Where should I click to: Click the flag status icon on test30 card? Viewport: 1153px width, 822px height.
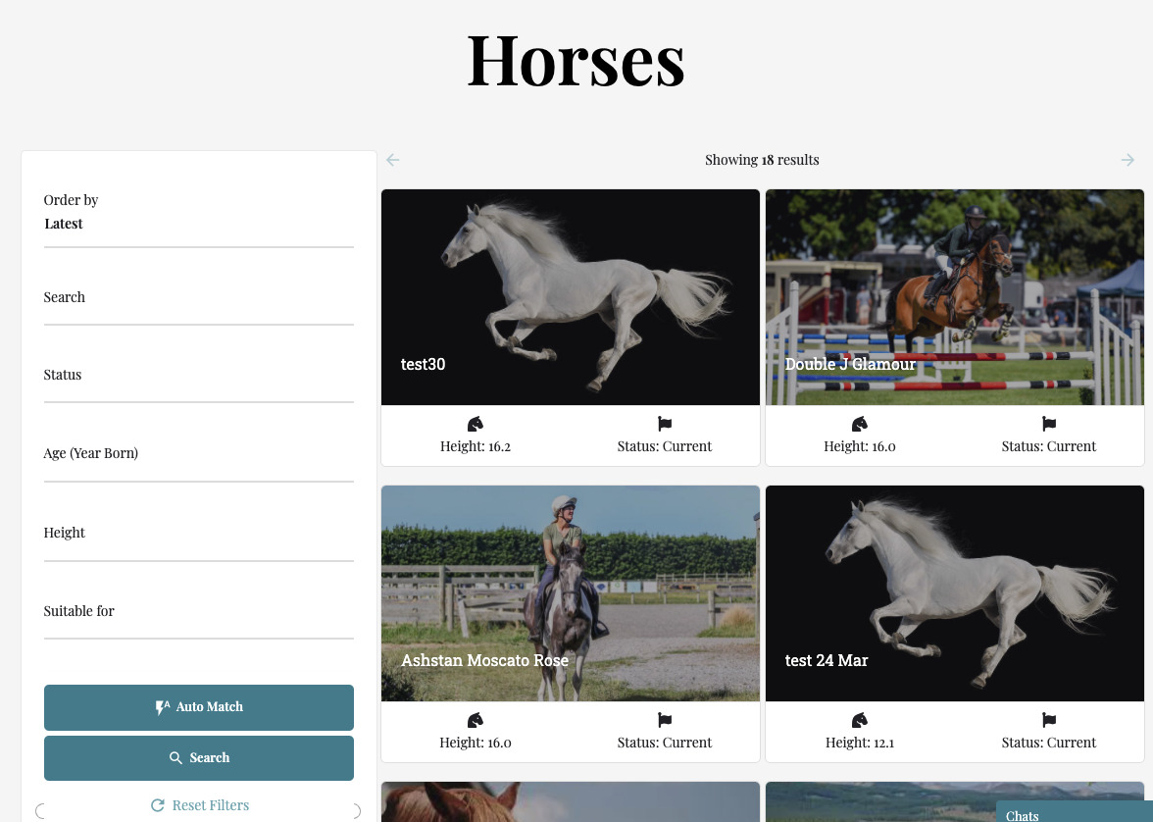(x=665, y=424)
